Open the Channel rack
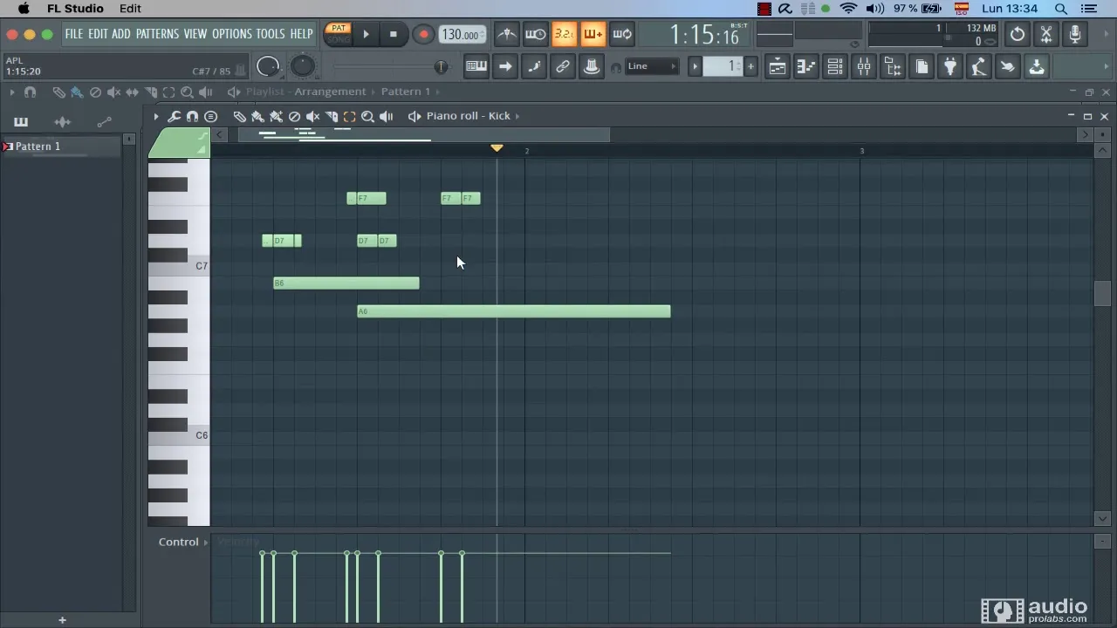Image resolution: width=1117 pixels, height=628 pixels. 835,66
